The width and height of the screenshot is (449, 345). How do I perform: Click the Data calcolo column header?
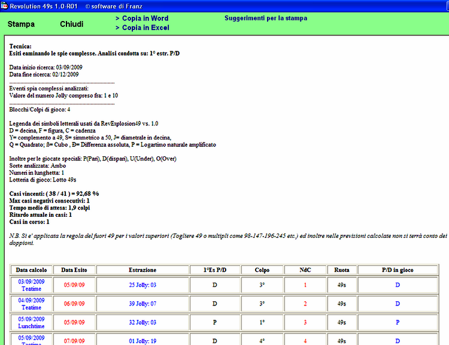[x=31, y=270]
